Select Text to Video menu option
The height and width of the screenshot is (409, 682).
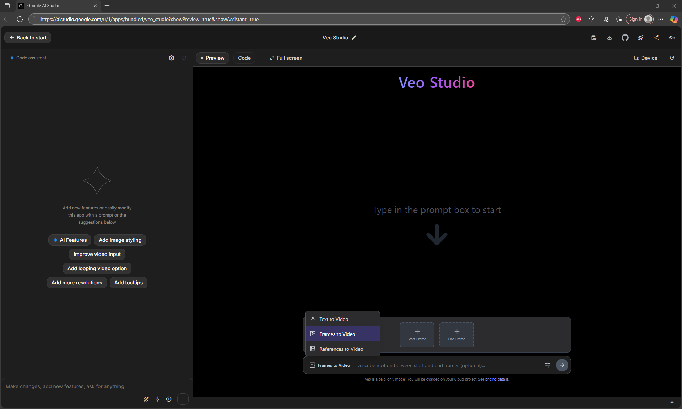click(334, 319)
